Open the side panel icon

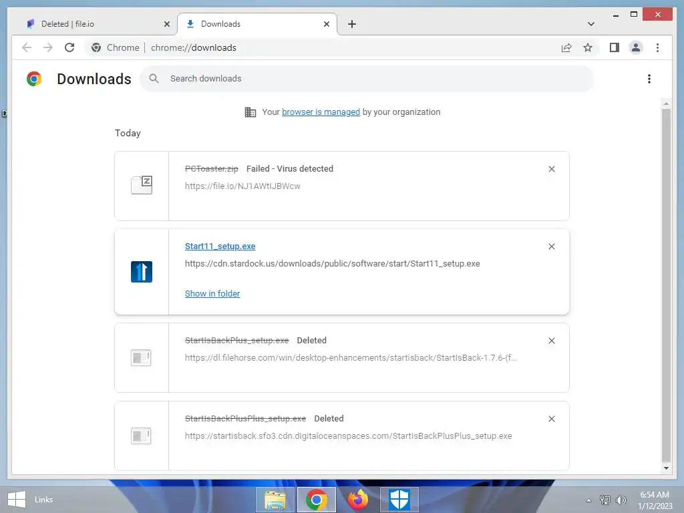[615, 47]
